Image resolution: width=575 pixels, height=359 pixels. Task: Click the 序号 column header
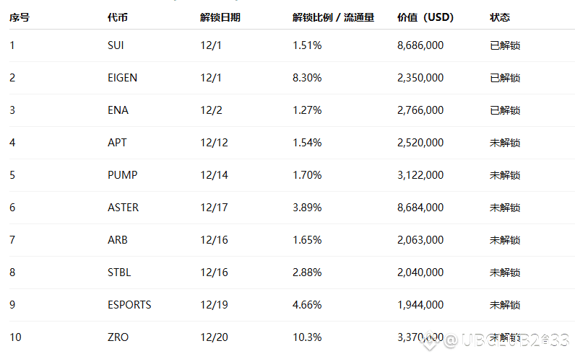pos(20,17)
